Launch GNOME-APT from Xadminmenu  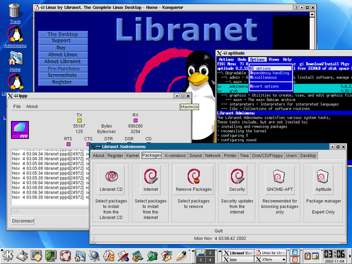[x=279, y=179]
